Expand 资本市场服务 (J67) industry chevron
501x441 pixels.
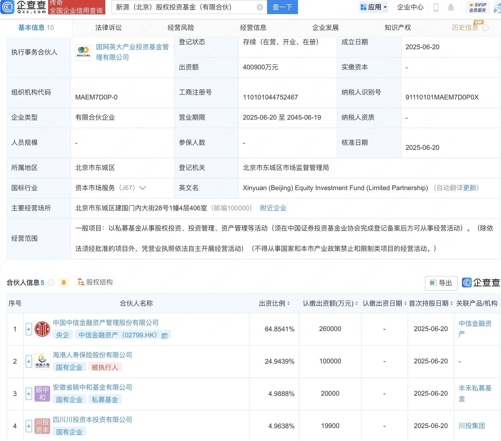tap(142, 188)
